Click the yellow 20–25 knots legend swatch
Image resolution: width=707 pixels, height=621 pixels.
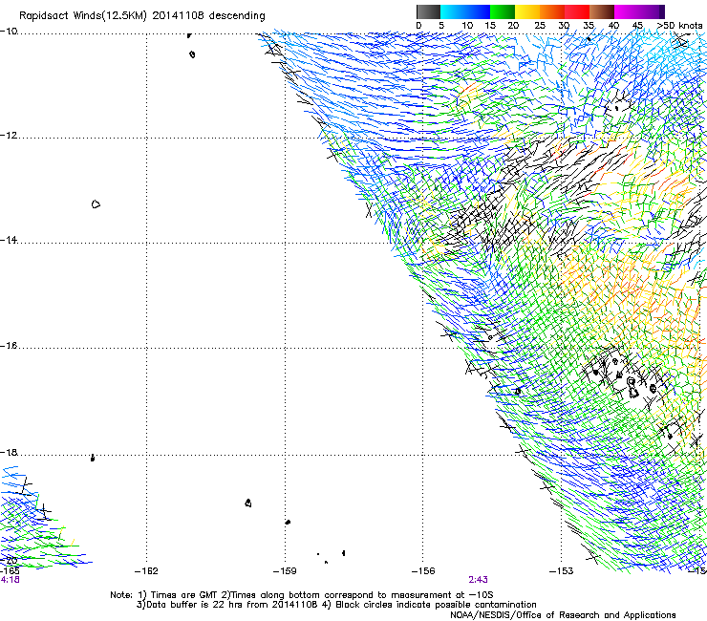(x=527, y=11)
